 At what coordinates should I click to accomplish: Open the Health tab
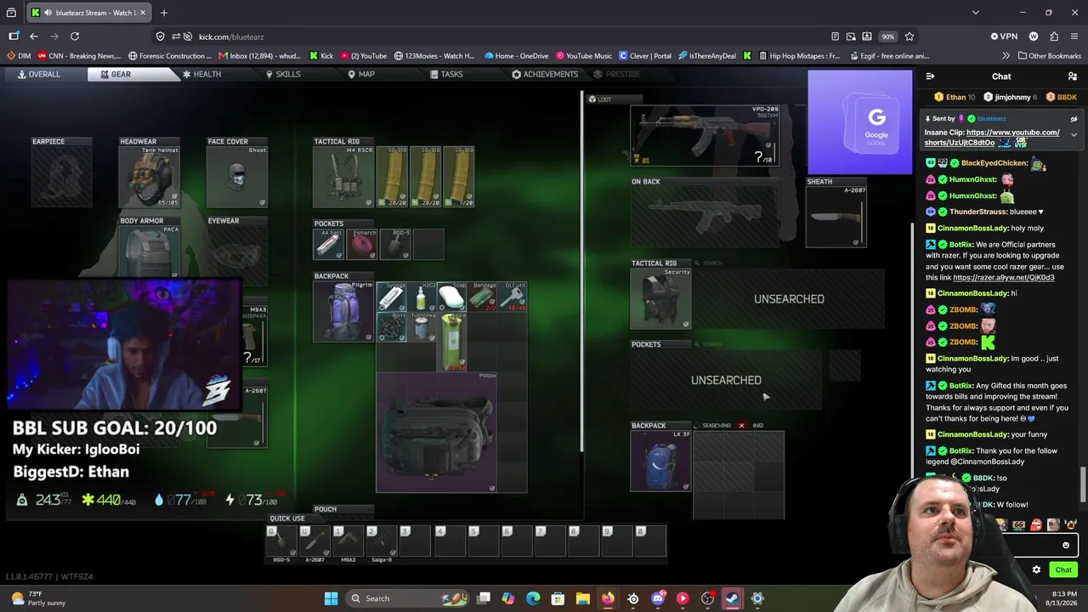click(x=202, y=74)
